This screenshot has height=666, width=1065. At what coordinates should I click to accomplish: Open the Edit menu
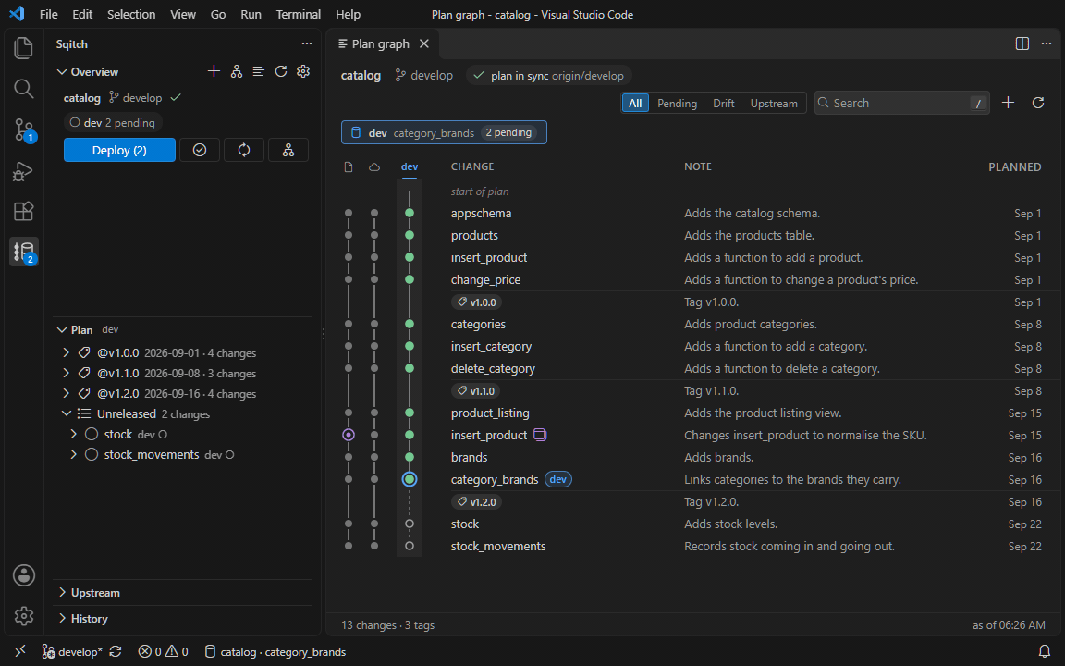(x=82, y=14)
